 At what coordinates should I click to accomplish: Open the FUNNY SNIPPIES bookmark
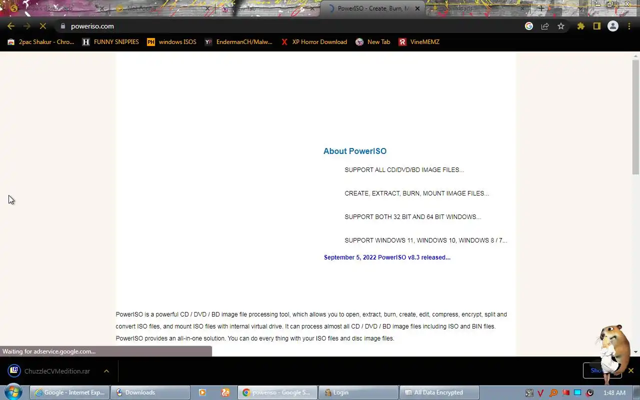tap(110, 42)
